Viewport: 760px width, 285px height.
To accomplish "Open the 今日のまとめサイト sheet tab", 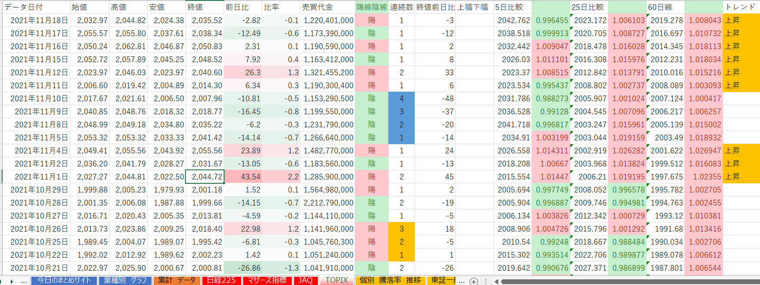I will (x=64, y=280).
